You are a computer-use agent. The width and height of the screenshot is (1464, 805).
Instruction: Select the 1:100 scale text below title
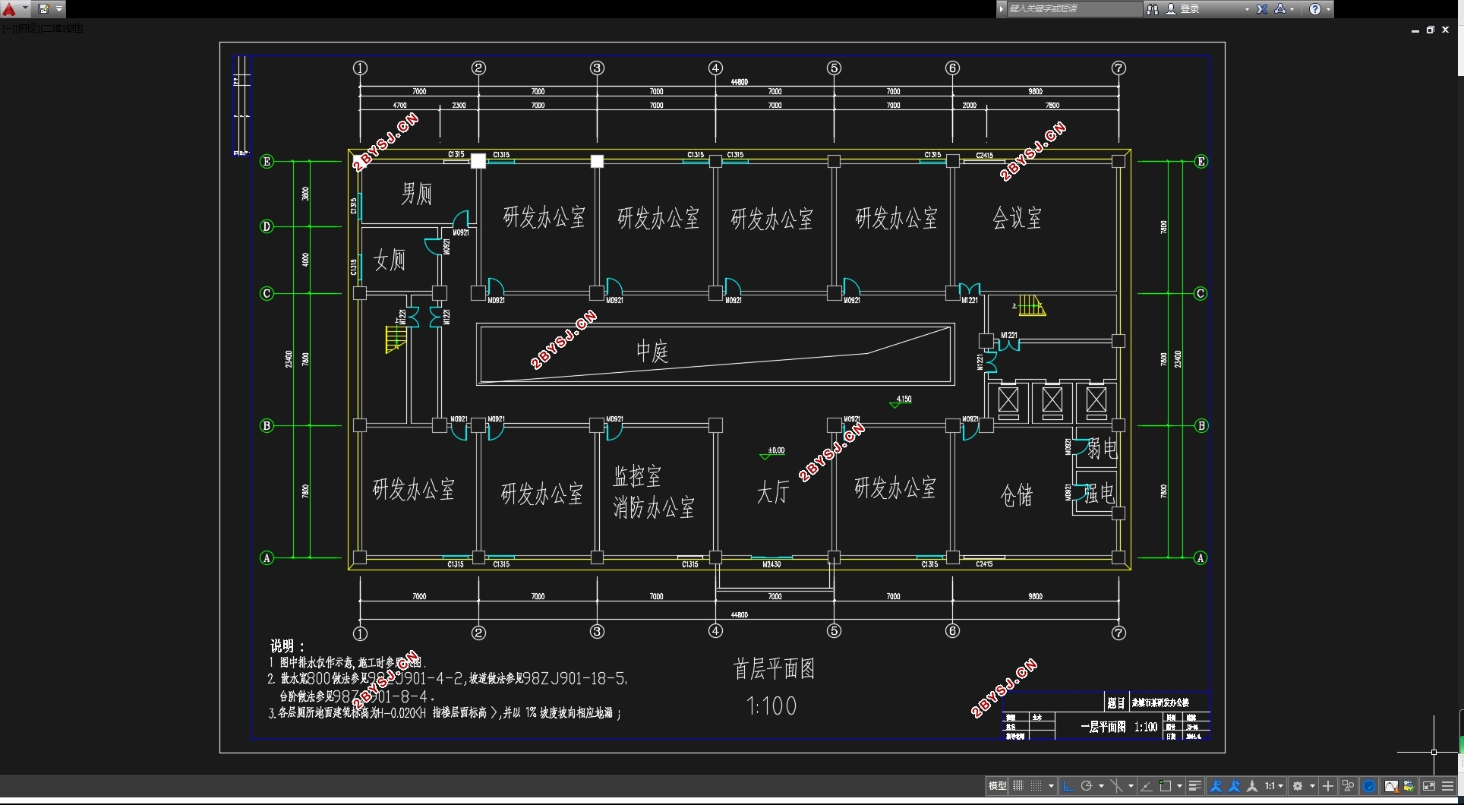click(771, 706)
